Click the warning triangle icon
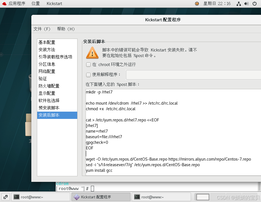 coord(92,53)
